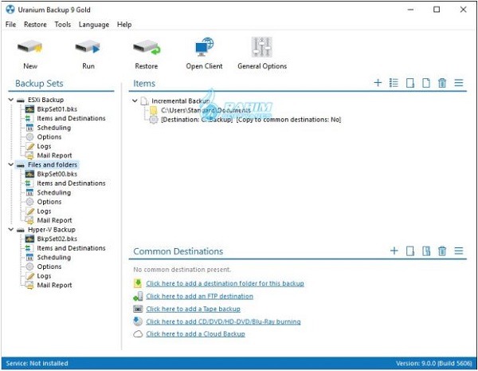
Task: Click the Restore toolbar icon
Action: (146, 50)
